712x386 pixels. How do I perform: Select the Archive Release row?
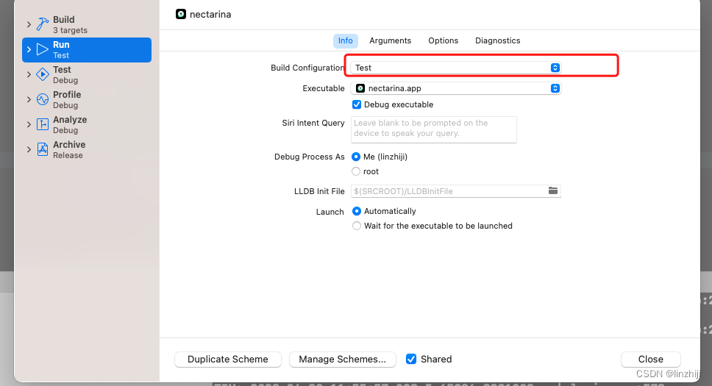pos(87,149)
